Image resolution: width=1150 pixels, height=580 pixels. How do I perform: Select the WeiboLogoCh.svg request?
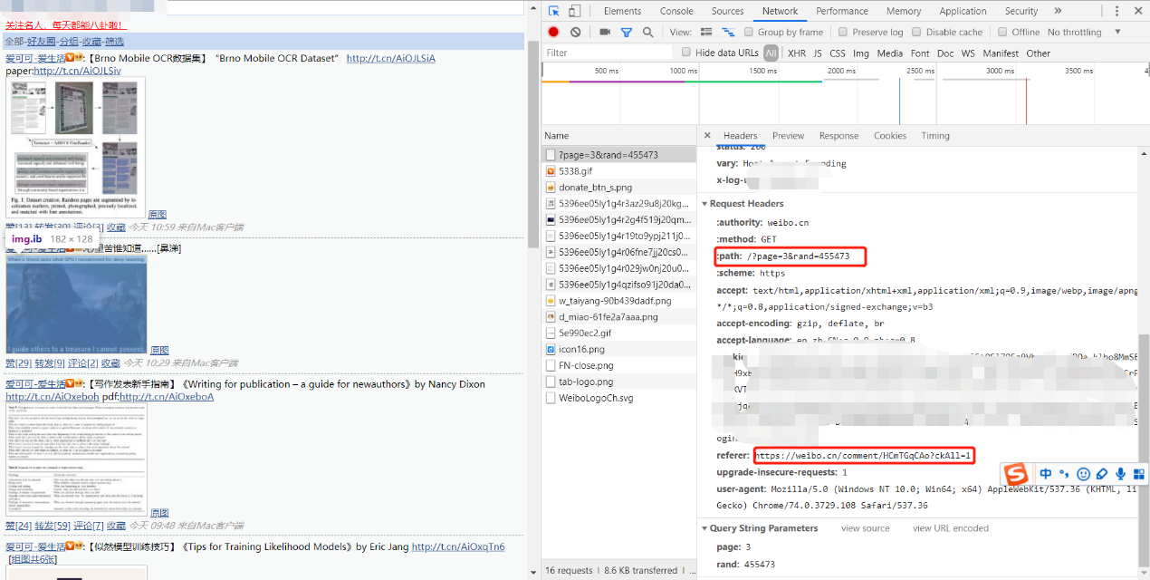[618, 398]
